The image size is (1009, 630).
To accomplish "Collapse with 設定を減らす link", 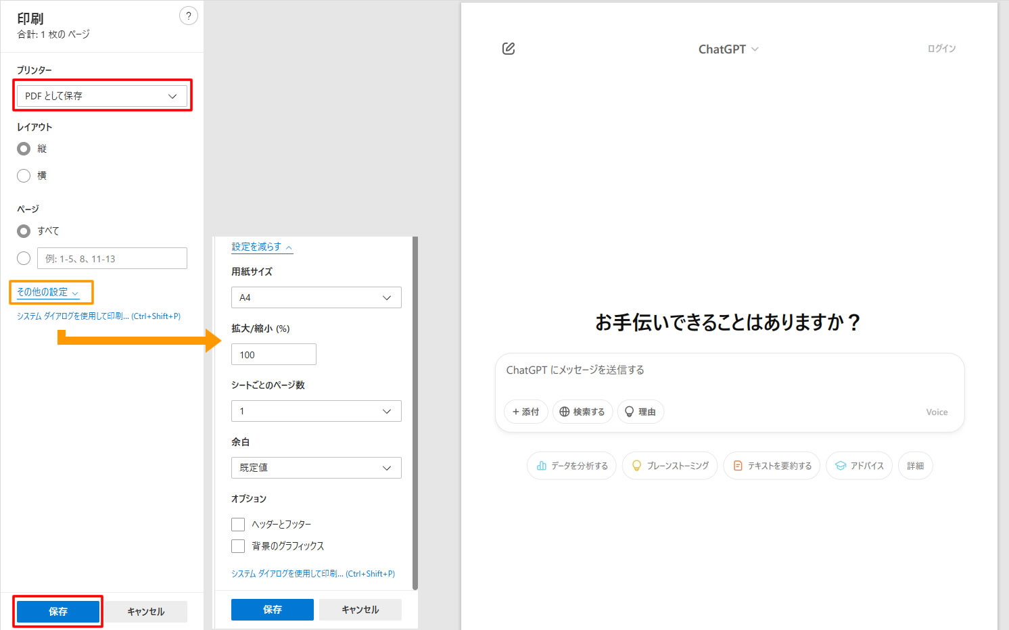I will click(x=262, y=247).
